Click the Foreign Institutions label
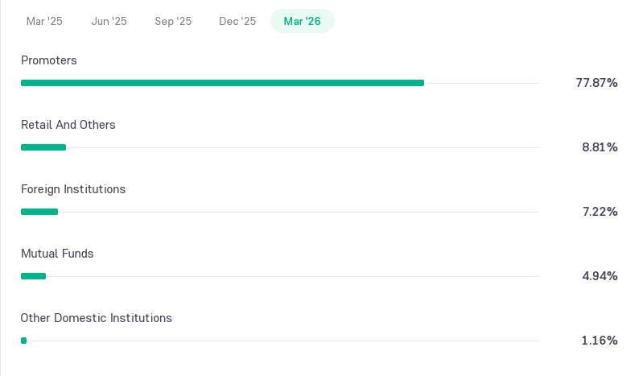The height and width of the screenshot is (376, 643). 73,189
